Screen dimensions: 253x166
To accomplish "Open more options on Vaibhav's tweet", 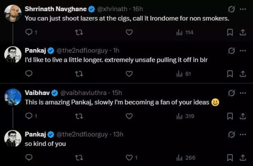I will [243, 93].
